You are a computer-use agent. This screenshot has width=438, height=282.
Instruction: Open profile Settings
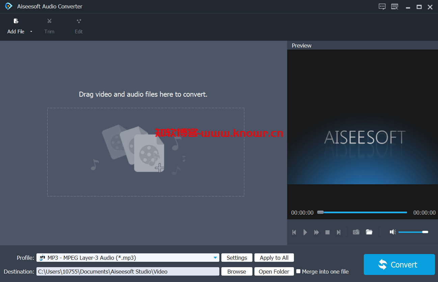coord(237,258)
